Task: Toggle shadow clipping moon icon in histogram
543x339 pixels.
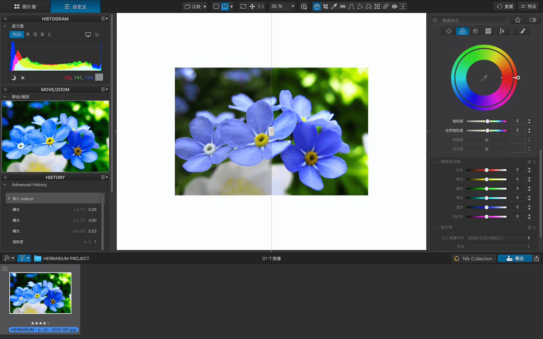Action: (x=14, y=78)
